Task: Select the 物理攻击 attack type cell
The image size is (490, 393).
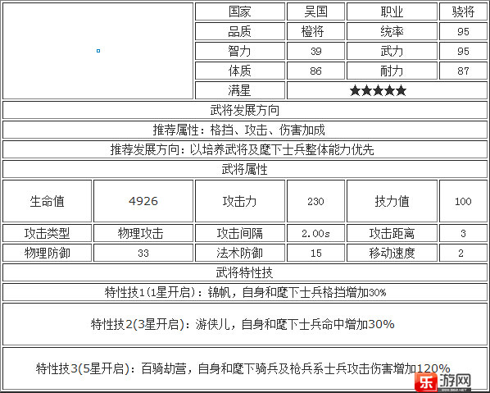Action: pos(143,233)
